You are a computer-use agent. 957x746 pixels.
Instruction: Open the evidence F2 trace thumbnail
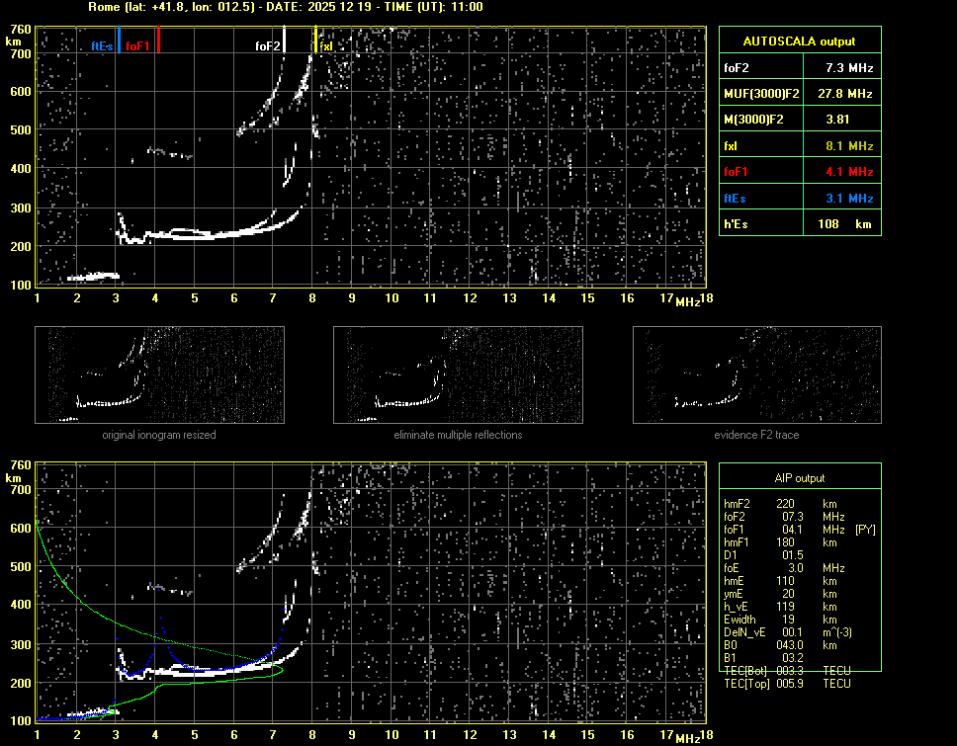click(x=756, y=375)
